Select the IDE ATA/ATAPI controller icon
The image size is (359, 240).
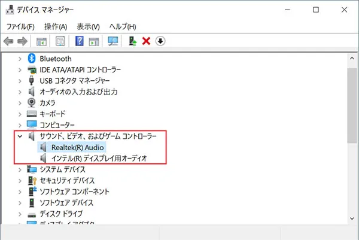[32, 69]
